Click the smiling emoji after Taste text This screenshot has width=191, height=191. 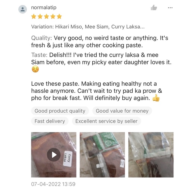[x=35, y=69]
